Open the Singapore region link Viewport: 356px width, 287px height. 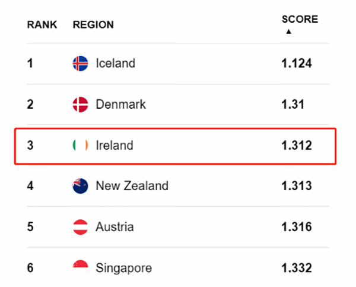(124, 268)
